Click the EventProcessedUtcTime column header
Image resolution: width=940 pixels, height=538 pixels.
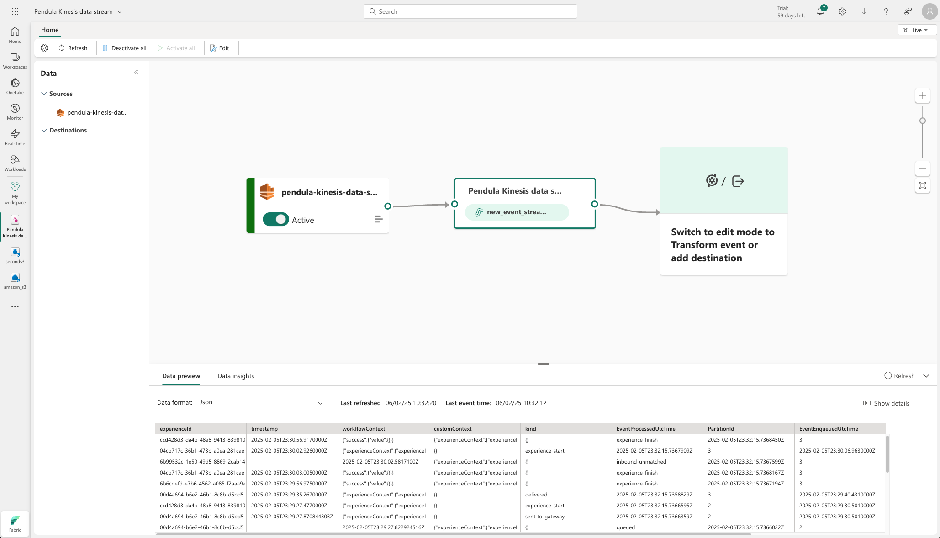pyautogui.click(x=658, y=429)
